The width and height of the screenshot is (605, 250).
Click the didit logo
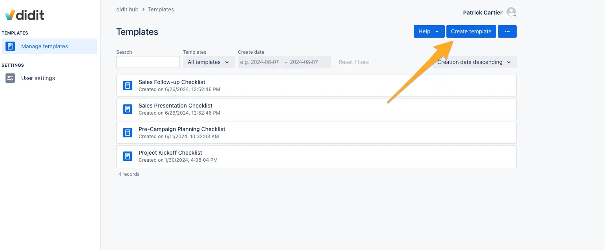point(24,15)
